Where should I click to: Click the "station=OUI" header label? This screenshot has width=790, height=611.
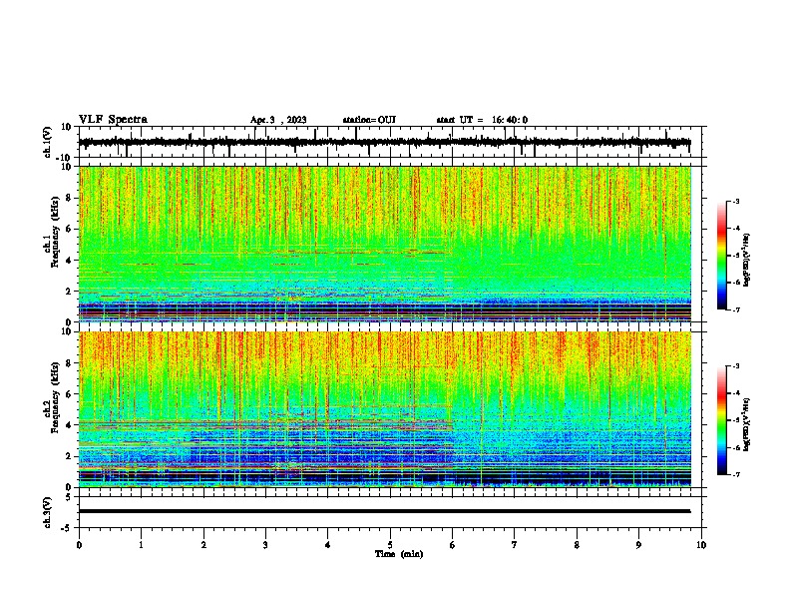[369, 120]
